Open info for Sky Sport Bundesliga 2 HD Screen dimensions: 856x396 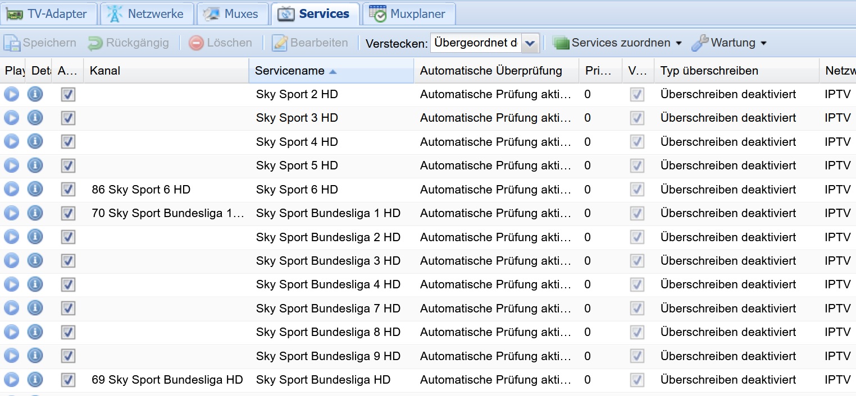click(35, 237)
